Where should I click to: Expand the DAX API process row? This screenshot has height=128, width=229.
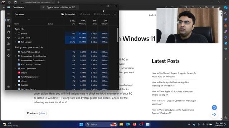point(16,85)
